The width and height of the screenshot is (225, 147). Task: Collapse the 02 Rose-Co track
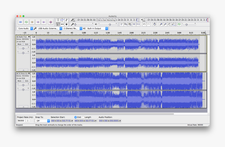[x=23, y=107]
